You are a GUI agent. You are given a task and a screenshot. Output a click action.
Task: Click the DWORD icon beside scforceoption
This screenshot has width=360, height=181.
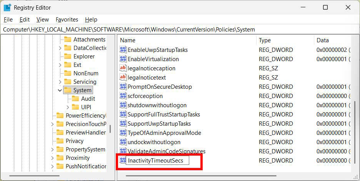coord(123,96)
